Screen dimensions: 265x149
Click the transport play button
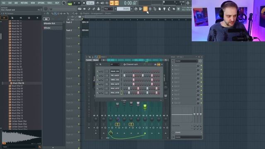pyautogui.click(x=75, y=3)
